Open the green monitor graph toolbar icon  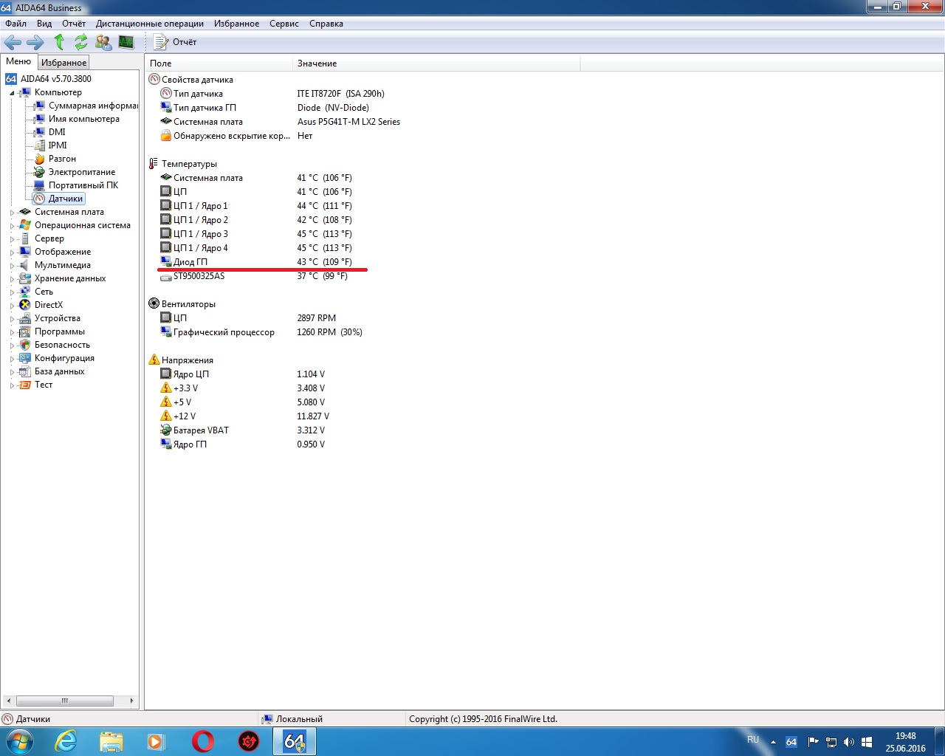(x=126, y=42)
